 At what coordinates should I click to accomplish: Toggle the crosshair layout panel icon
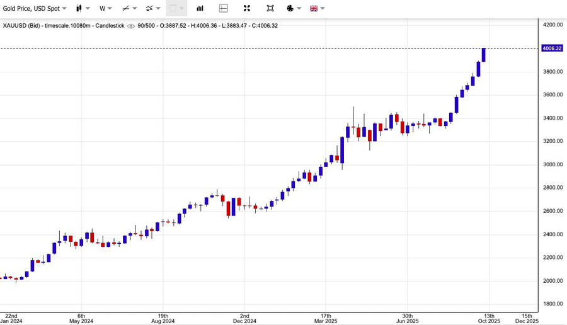pyautogui.click(x=223, y=9)
